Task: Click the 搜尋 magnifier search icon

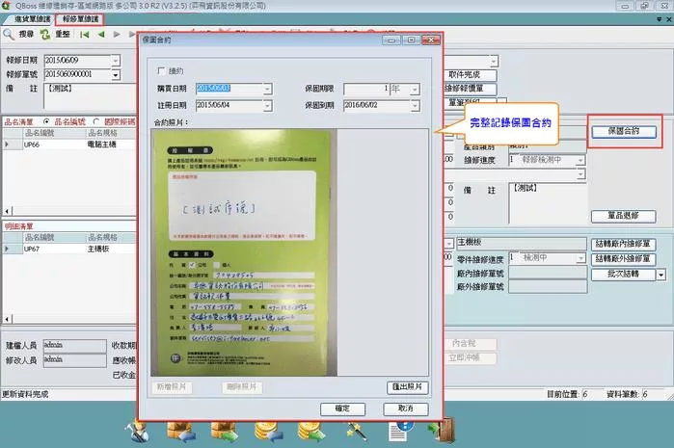Action: click(10, 34)
